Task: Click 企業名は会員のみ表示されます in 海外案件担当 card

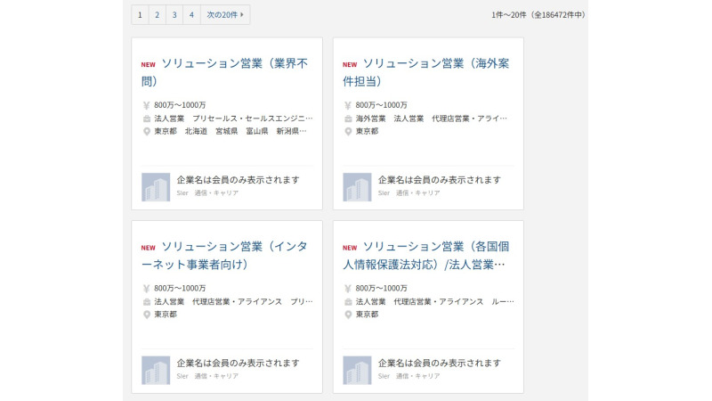Action: (x=440, y=180)
